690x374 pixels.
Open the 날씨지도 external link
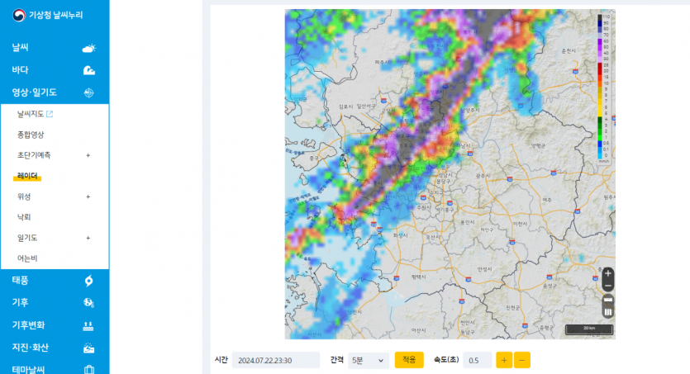(35, 114)
